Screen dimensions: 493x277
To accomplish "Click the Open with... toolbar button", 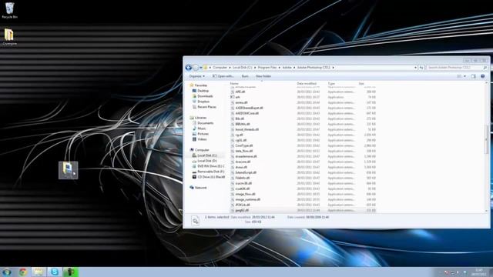I will [x=223, y=76].
